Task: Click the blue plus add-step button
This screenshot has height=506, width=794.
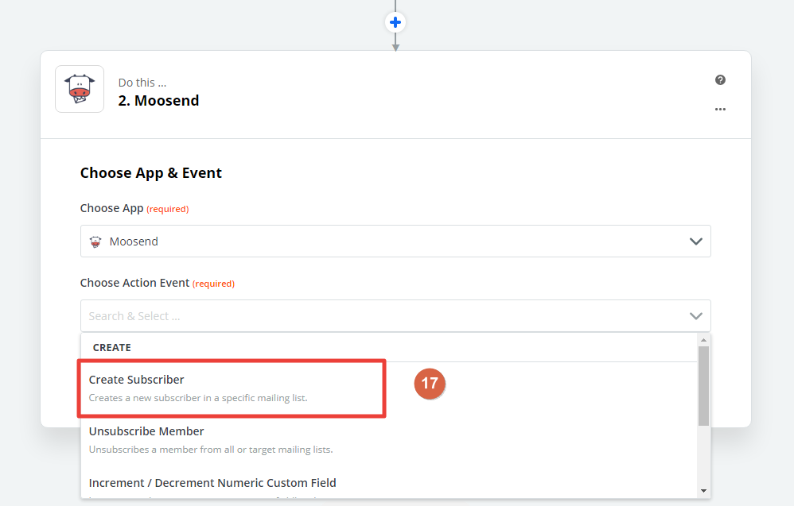Action: tap(395, 22)
